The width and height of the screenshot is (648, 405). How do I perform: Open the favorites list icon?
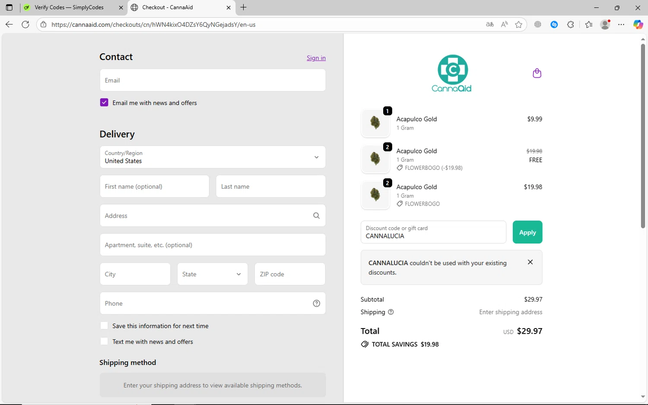(x=589, y=25)
